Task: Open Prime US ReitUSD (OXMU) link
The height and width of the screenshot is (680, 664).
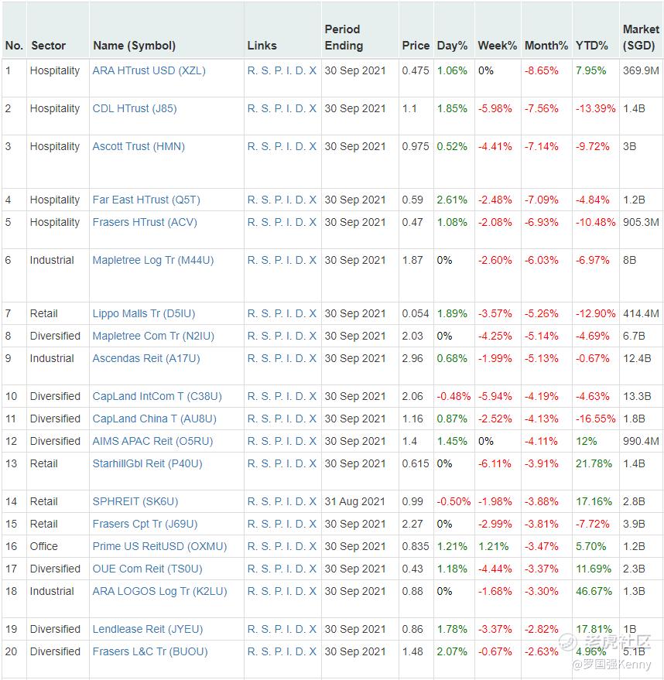Action: point(159,546)
